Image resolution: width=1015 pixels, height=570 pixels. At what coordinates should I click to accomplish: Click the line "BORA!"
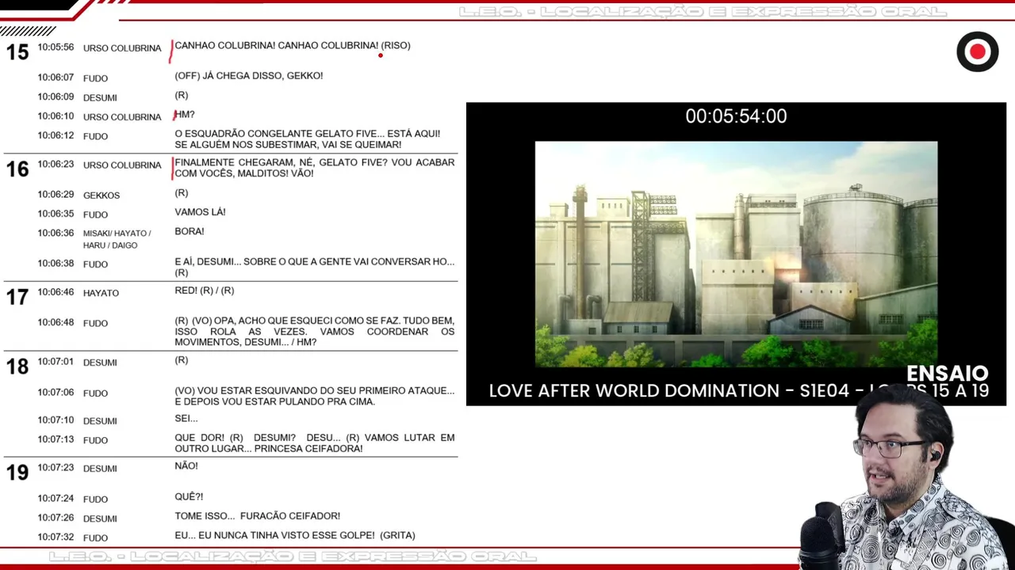point(190,232)
